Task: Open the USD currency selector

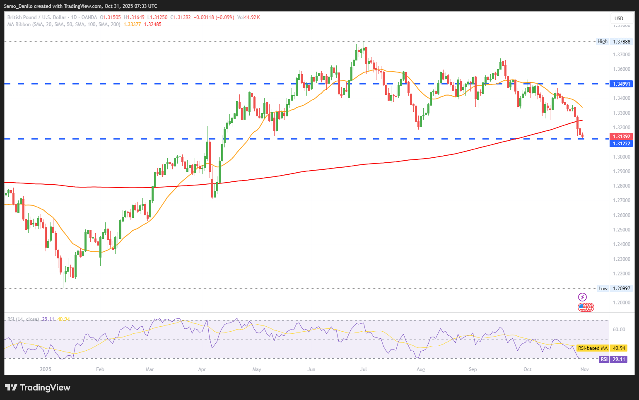Action: (x=621, y=18)
